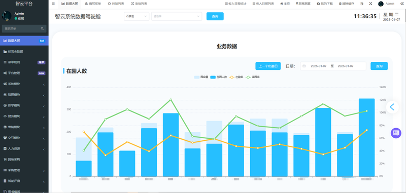This screenshot has height=193, width=406.
Task: Click 查询 button next to city dropdowns
Action: (215, 16)
